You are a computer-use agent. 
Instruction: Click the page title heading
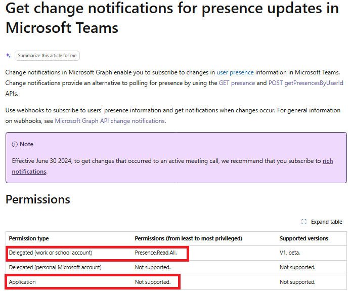[172, 18]
